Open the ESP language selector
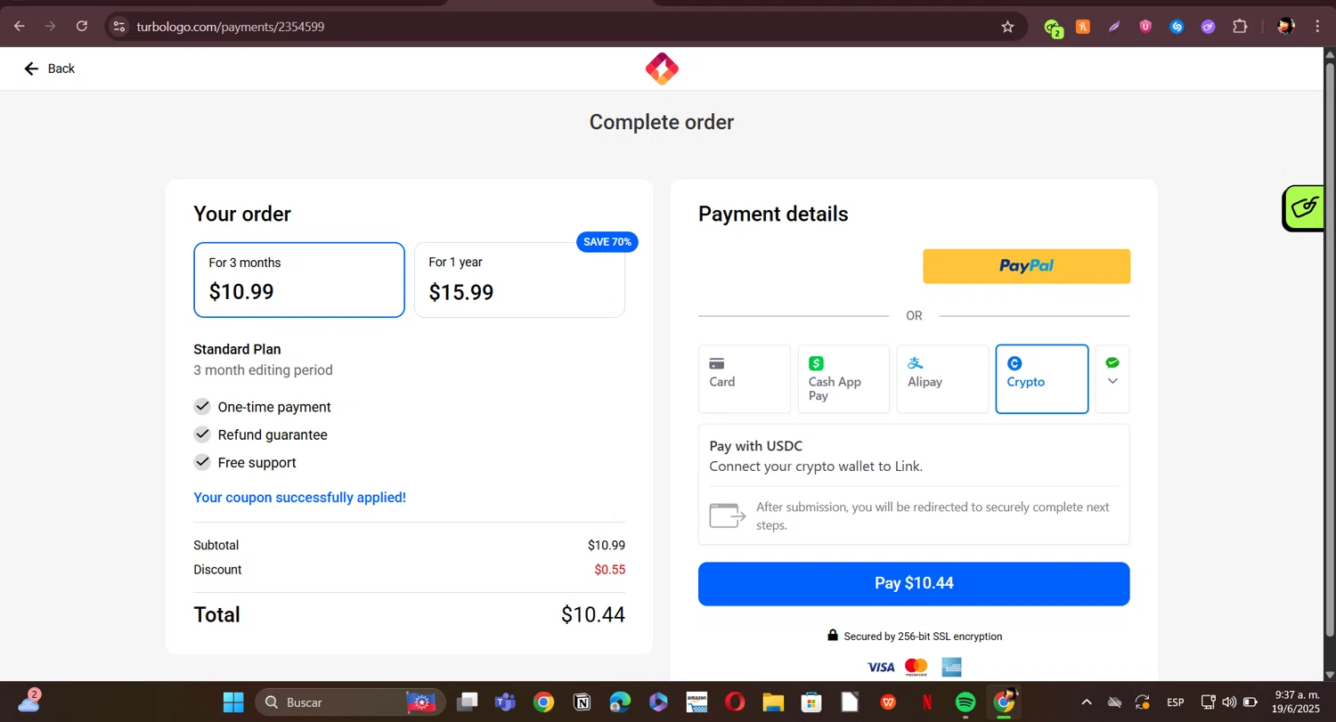The width and height of the screenshot is (1336, 722). pyautogui.click(x=1176, y=702)
